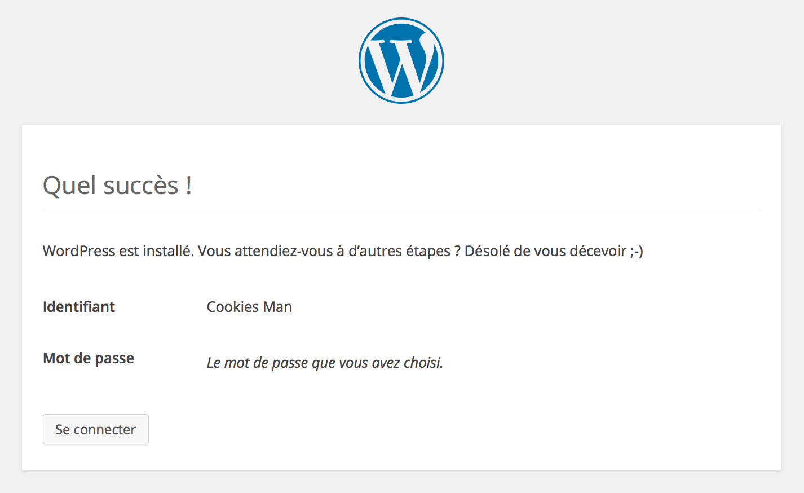Click the Désolé de vous décevoir sentence
804x493 pixels.
pyautogui.click(x=546, y=250)
